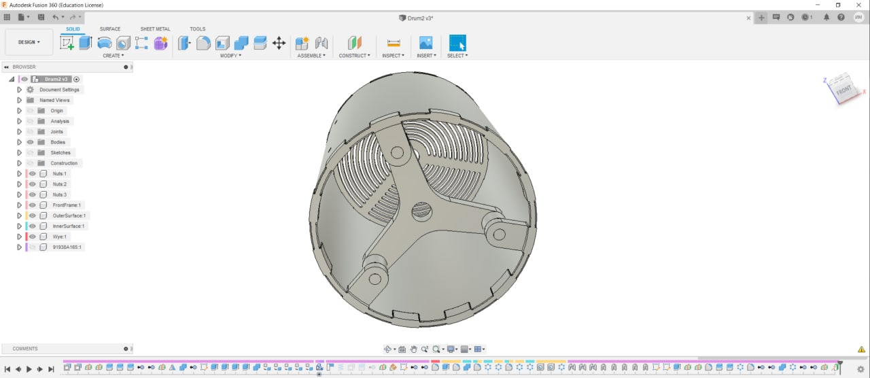
Task: Click the Named Views item
Action: (x=54, y=100)
